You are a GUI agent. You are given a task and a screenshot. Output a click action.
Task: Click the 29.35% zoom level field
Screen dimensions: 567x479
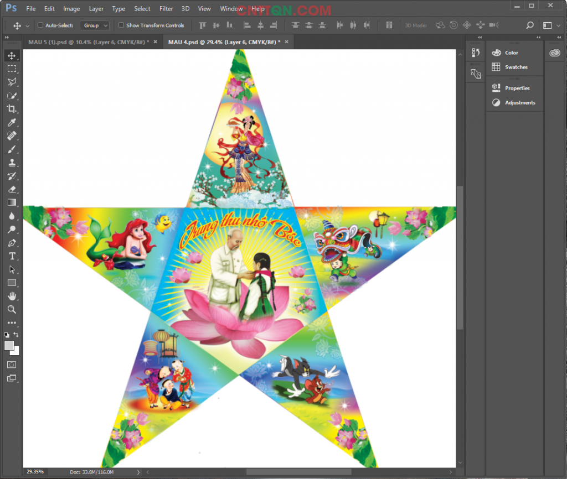click(x=35, y=472)
